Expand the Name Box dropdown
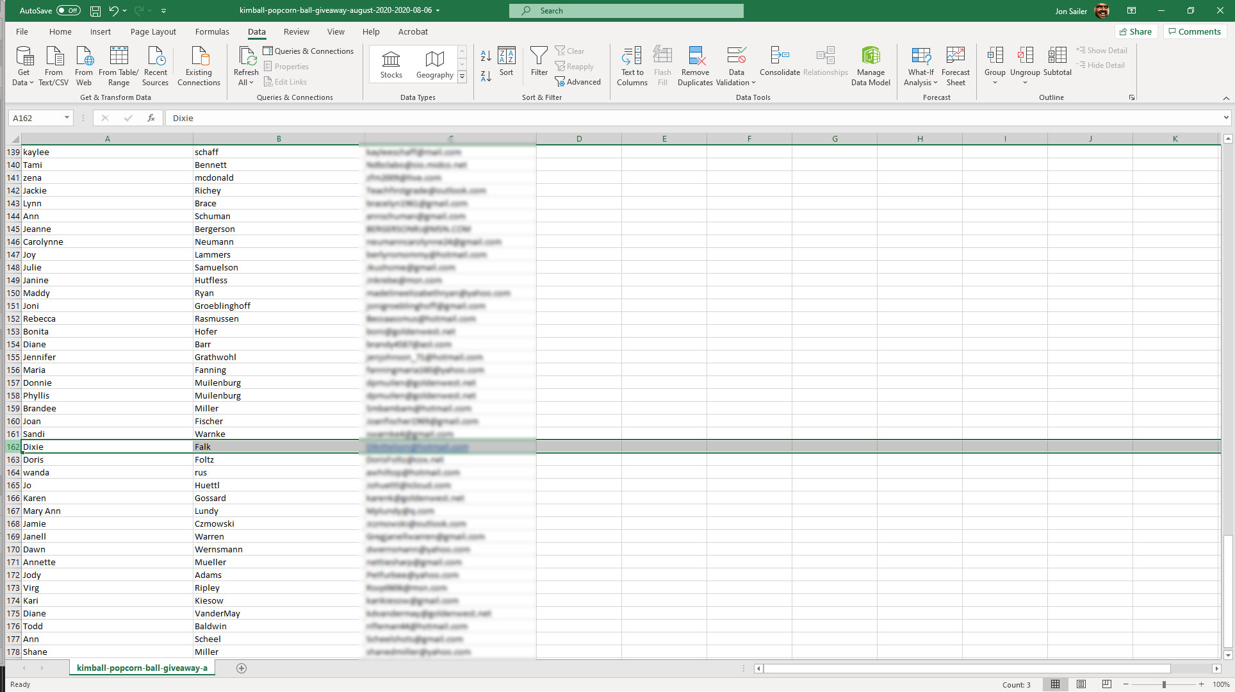The height and width of the screenshot is (692, 1235). pos(67,118)
